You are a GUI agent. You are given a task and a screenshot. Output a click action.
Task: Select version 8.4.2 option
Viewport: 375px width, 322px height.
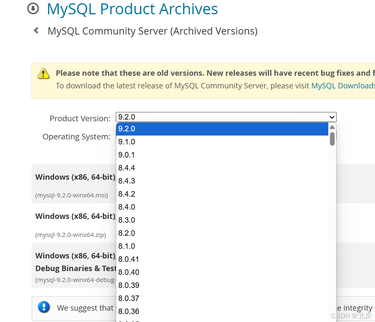pos(222,194)
